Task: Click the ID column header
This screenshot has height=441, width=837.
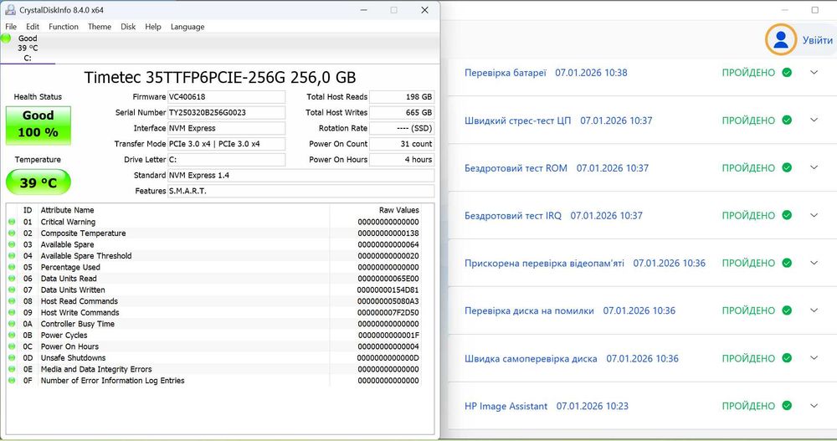Action: (x=28, y=210)
